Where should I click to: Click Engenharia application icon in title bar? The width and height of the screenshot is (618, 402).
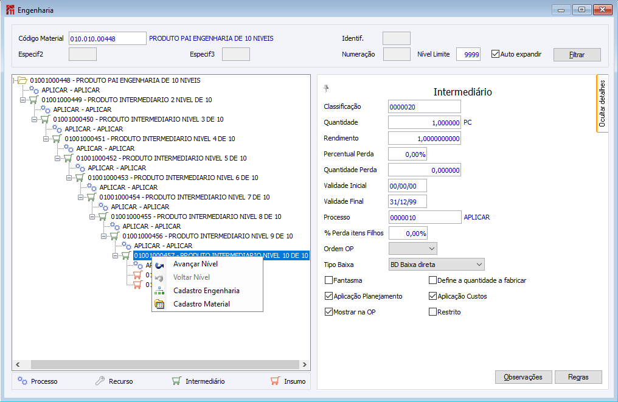coord(10,10)
